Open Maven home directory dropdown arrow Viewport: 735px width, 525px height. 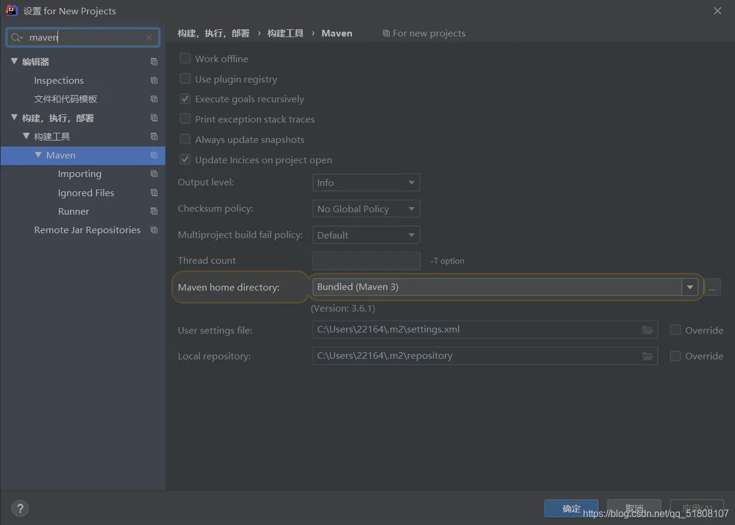(x=690, y=287)
